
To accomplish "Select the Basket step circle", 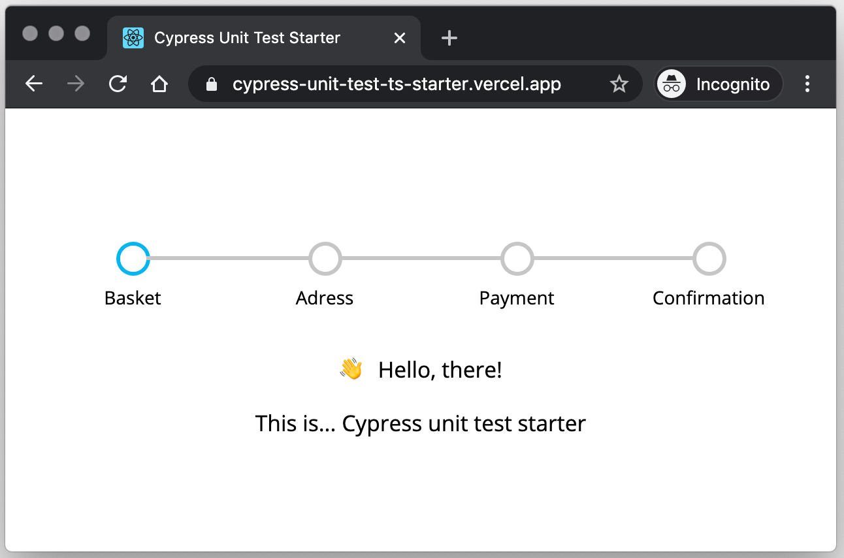I will (133, 258).
